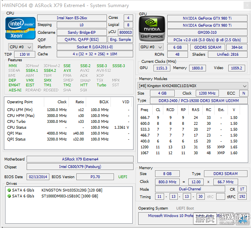Click the Video clock 1059.2 field
This screenshot has width=251, height=228.
click(237, 68)
